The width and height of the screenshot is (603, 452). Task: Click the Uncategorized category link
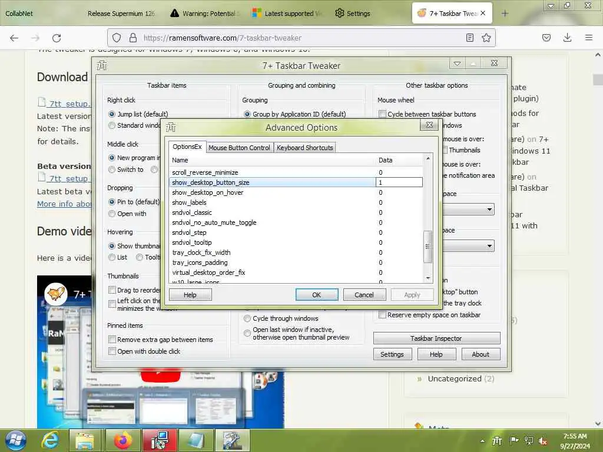455,378
